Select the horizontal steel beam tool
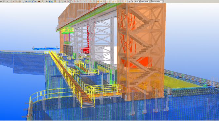Image resolution: width=219 pixels, height=121 pixels. pos(26,1)
